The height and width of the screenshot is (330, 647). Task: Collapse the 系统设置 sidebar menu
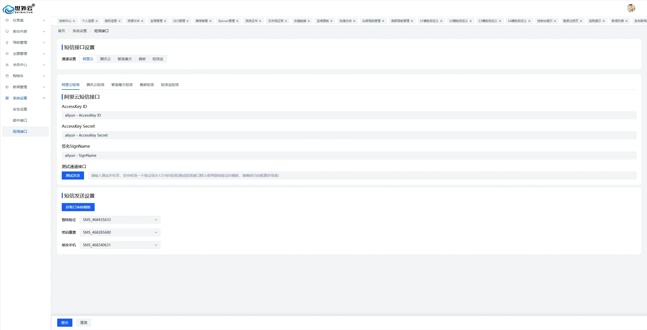pyautogui.click(x=44, y=98)
